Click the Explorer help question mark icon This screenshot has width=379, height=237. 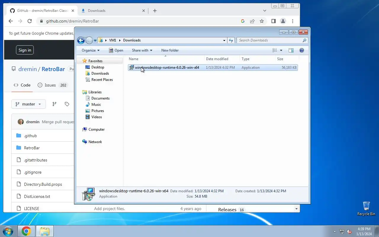click(x=302, y=50)
